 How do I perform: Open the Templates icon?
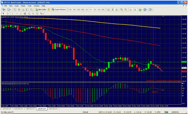pyautogui.click(x=150, y=10)
